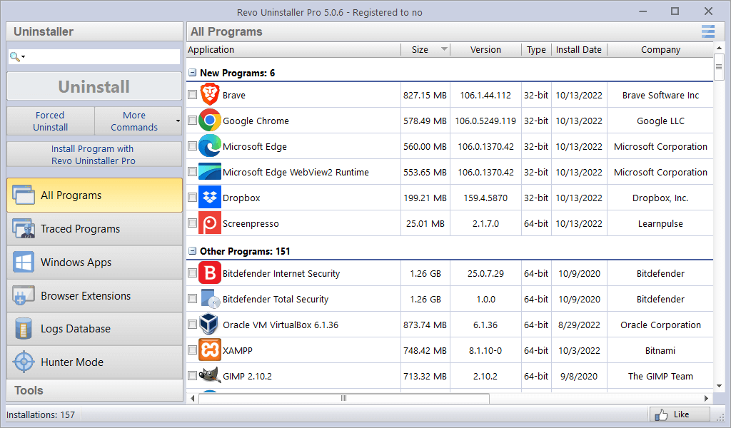This screenshot has width=731, height=428.
Task: Sort by Version column header
Action: point(485,49)
